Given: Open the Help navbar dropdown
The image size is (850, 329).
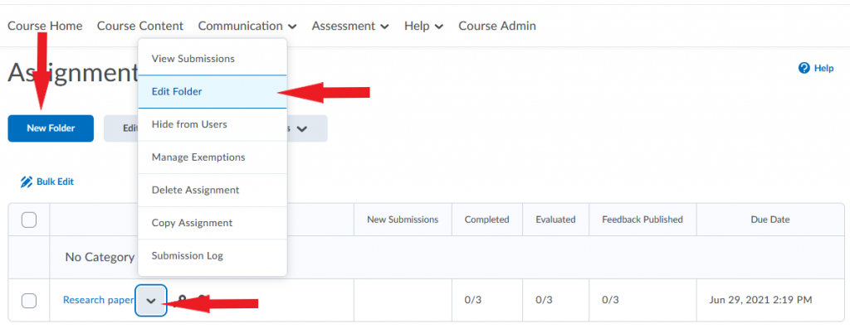Looking at the screenshot, I should (x=424, y=26).
